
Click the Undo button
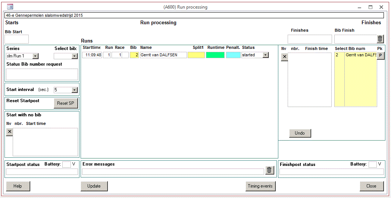[x=300, y=133]
